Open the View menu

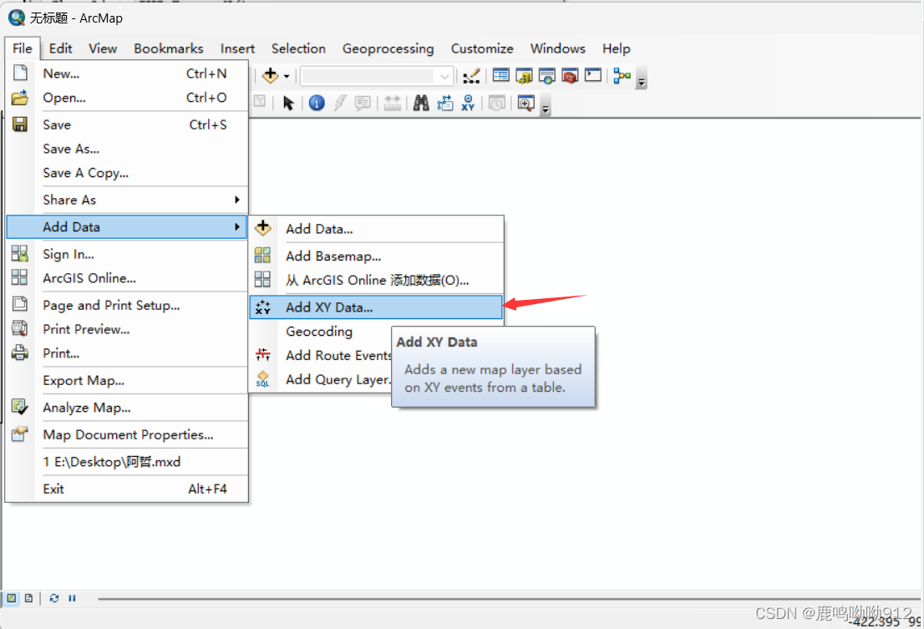tap(103, 48)
